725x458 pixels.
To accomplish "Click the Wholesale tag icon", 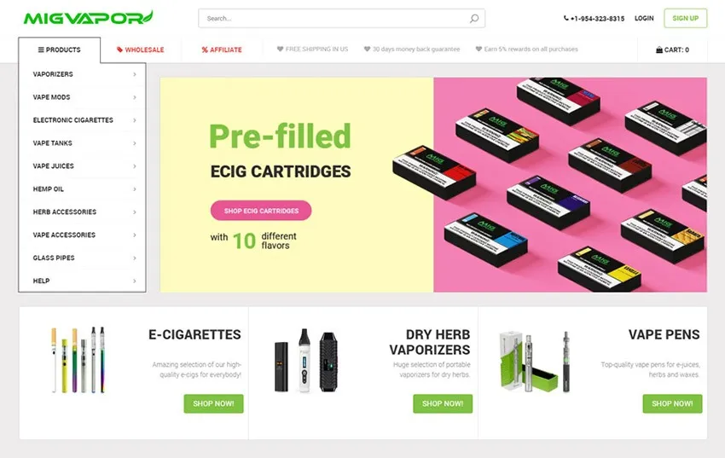I will (119, 50).
